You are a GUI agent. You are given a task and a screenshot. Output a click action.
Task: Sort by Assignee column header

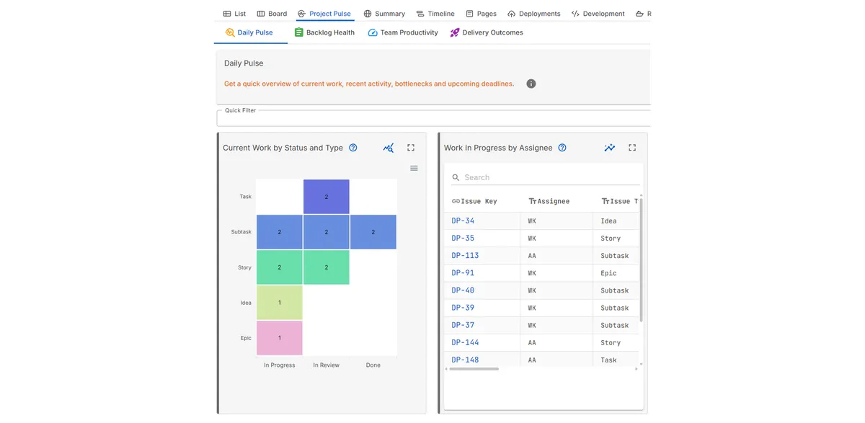(554, 202)
